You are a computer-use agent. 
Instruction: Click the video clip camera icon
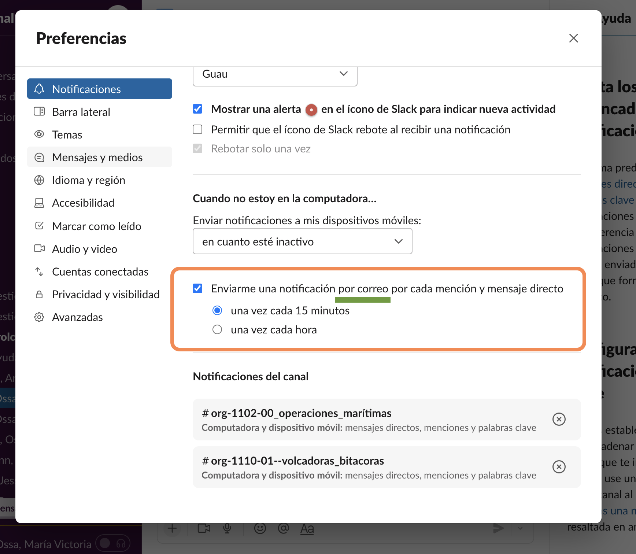point(204,528)
